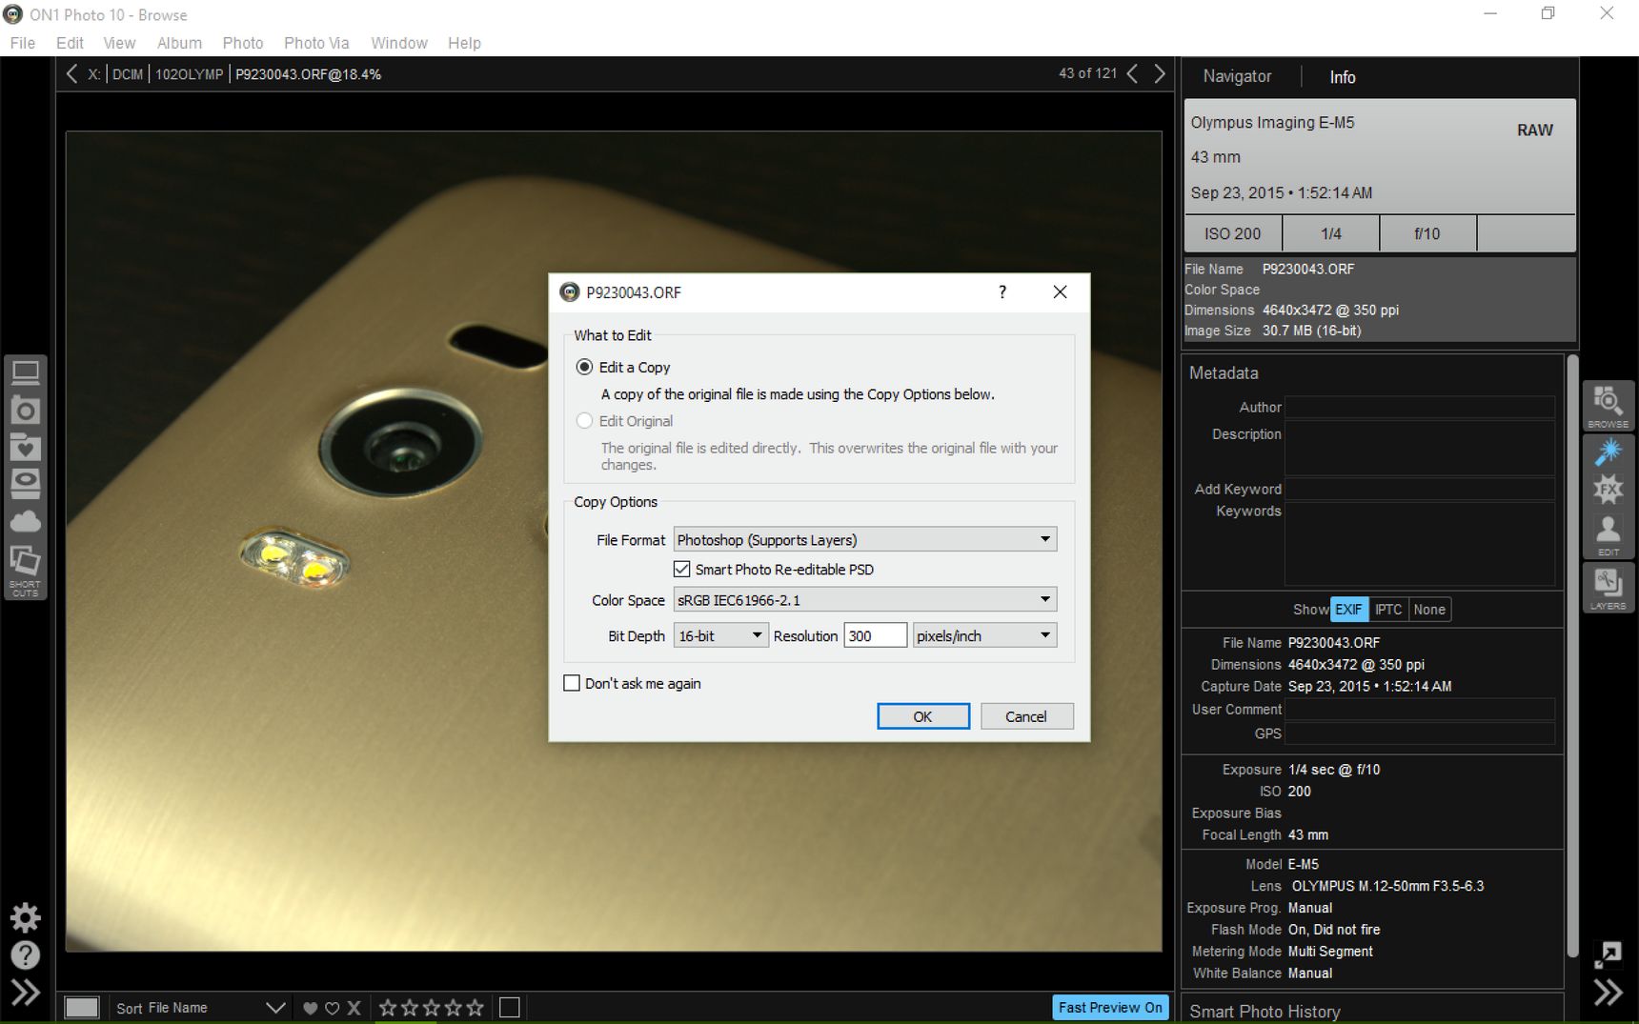Viewport: 1639px width, 1024px height.
Task: Go back with the path bar left arrow
Action: pyautogui.click(x=71, y=73)
